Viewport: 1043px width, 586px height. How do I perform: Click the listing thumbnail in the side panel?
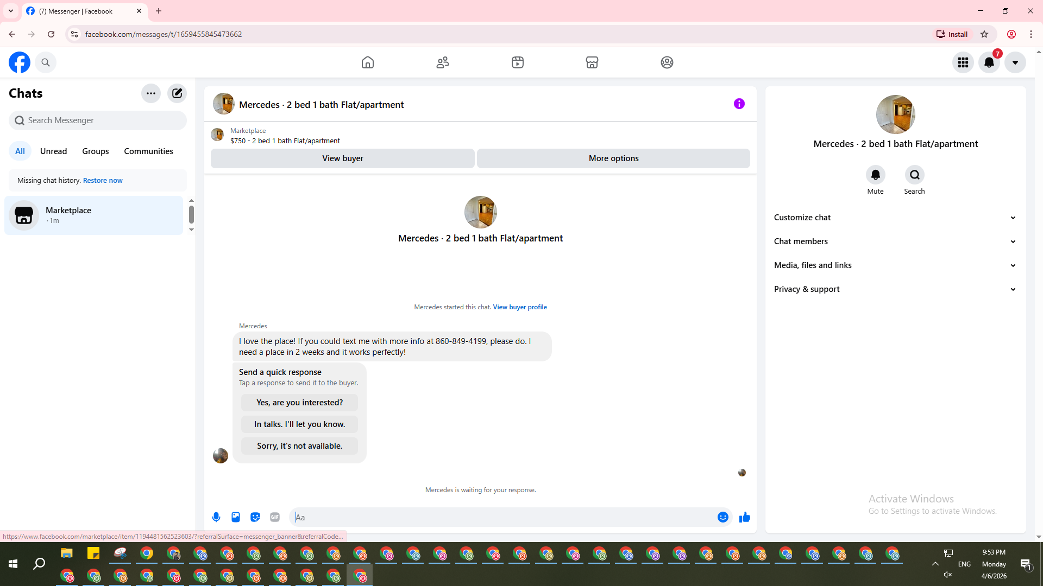point(896,114)
